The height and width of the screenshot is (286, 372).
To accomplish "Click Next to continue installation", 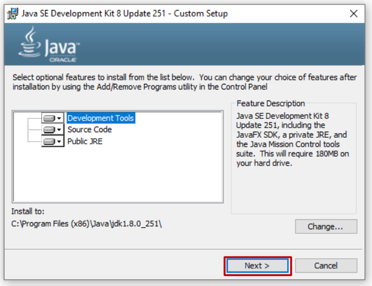I will click(257, 265).
